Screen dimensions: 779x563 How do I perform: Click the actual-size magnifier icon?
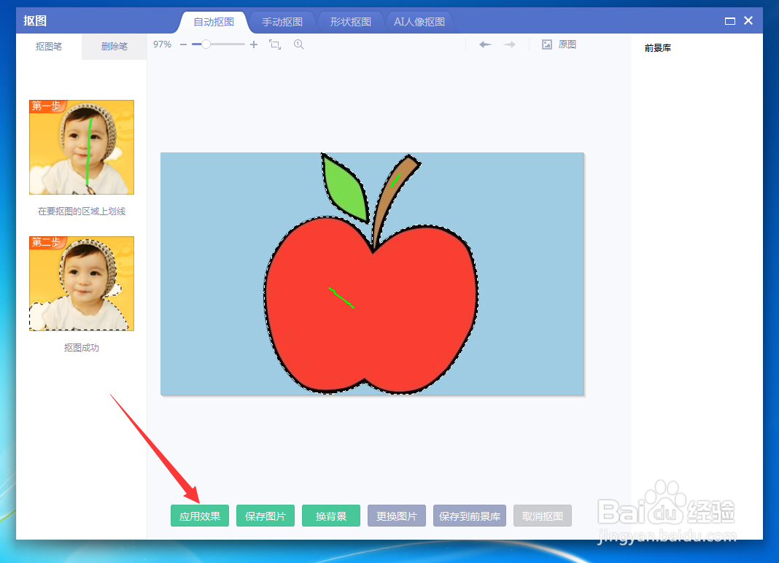click(298, 44)
